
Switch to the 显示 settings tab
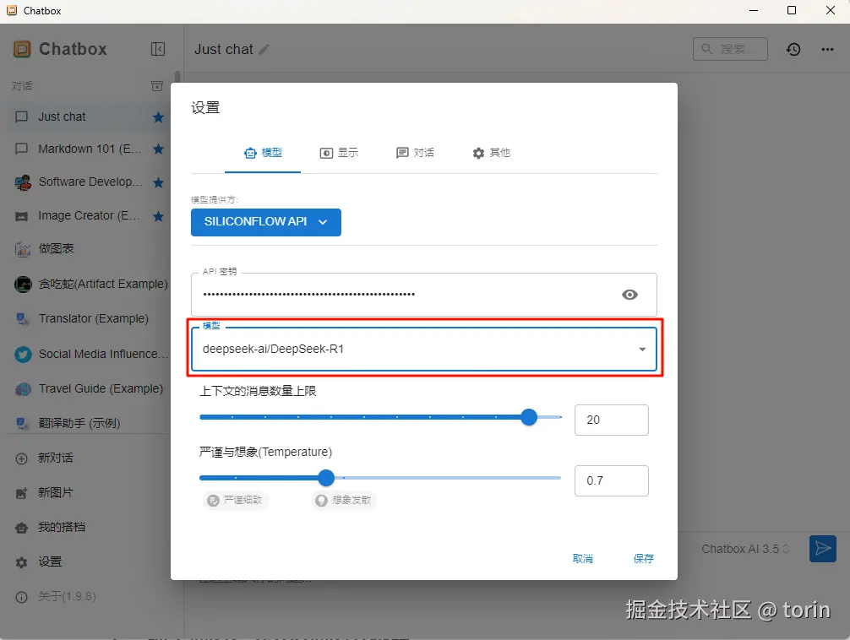(339, 154)
